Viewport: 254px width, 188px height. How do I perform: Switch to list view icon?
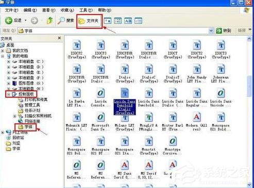(118, 21)
